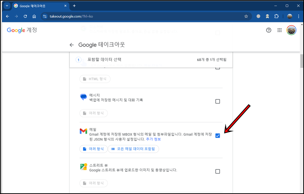Open 여러 형식 options under 메일
Viewport: 304px width, 194px height.
pyautogui.click(x=93, y=149)
